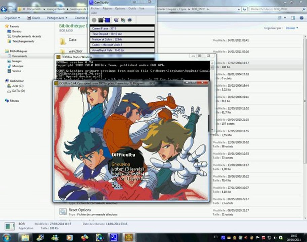Select Téléchargements in the Favoris list
This screenshot has width=307, height=242.
coord(23,41)
